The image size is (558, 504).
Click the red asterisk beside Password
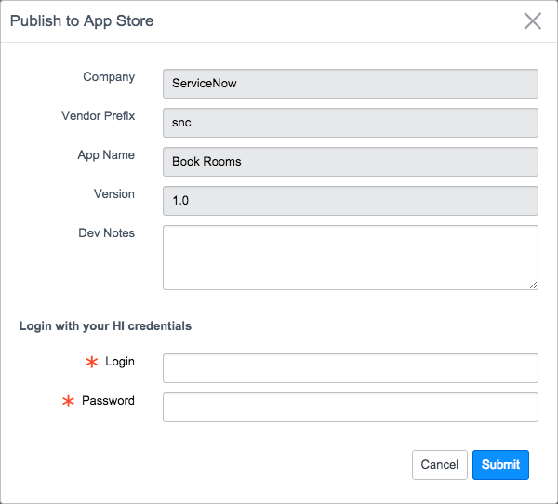pos(68,401)
